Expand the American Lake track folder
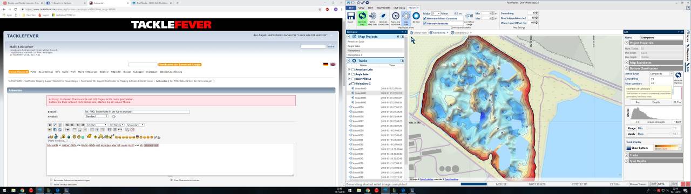This screenshot has height=194, width=691. [349, 70]
